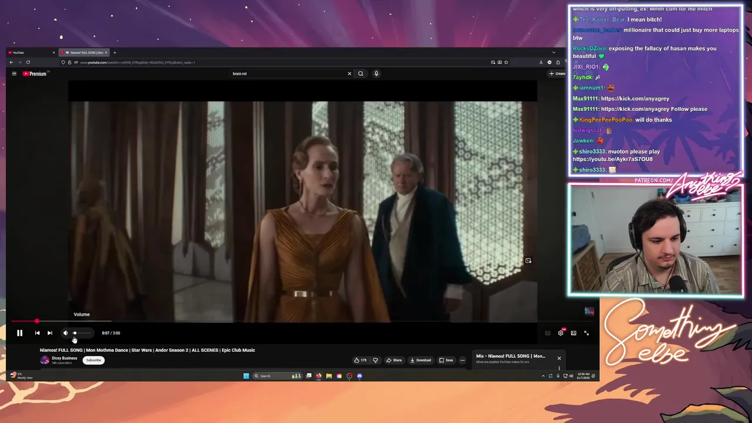Open the more actions ellipsis beside Save
752x423 pixels.
[x=462, y=360]
